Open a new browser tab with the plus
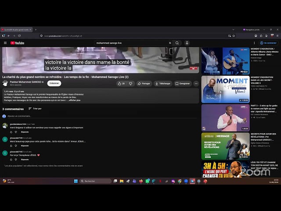Viewport: 281px width, 211px height. 36,29
